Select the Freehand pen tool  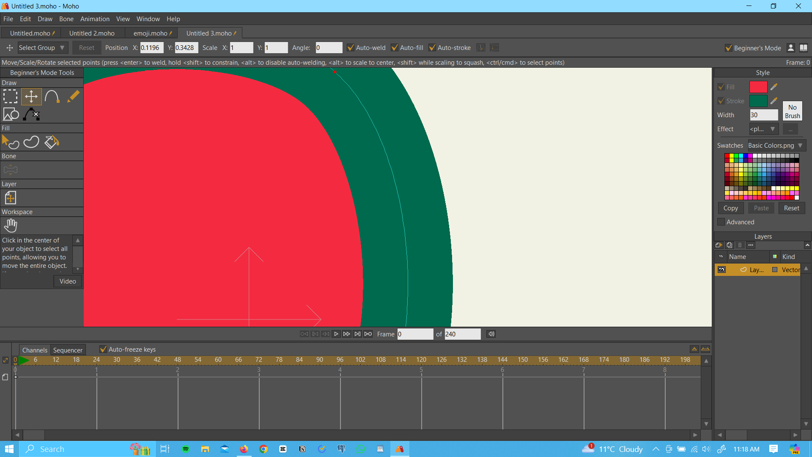(x=73, y=96)
